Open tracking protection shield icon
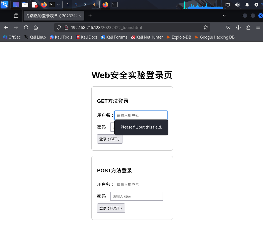Screen dimensions: 263x233 coord(58,27)
